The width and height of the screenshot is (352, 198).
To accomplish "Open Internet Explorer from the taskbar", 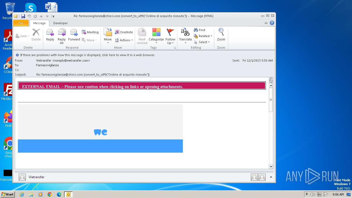I will [x=22, y=194].
